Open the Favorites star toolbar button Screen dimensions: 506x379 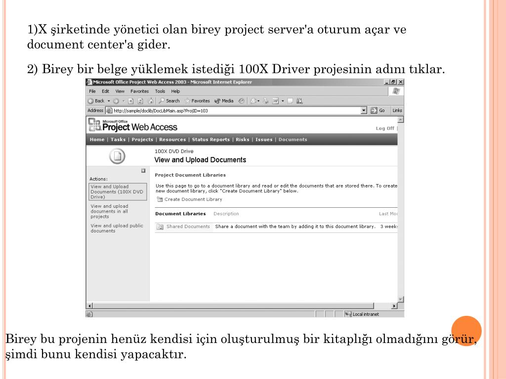(197, 101)
